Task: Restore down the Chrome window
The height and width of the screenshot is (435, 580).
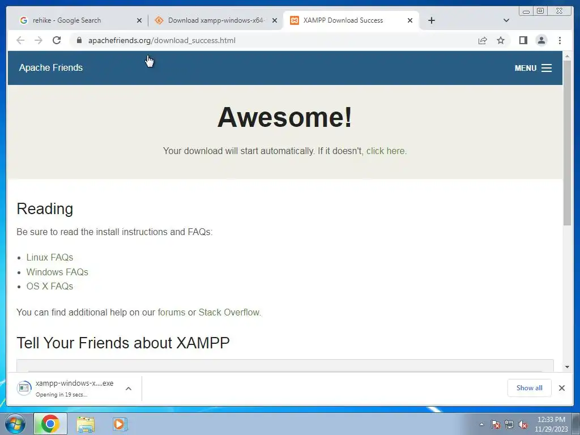Action: tap(540, 11)
